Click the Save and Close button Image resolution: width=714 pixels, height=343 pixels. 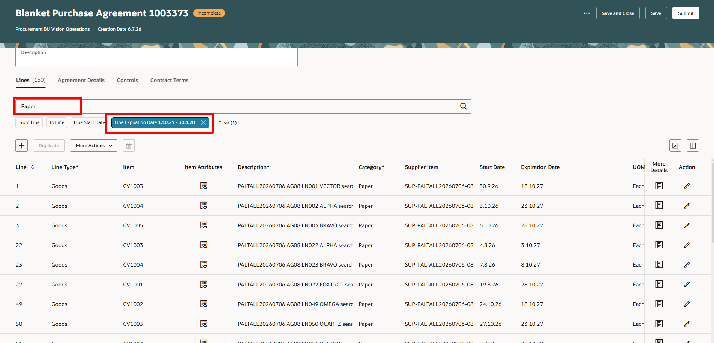tap(618, 13)
